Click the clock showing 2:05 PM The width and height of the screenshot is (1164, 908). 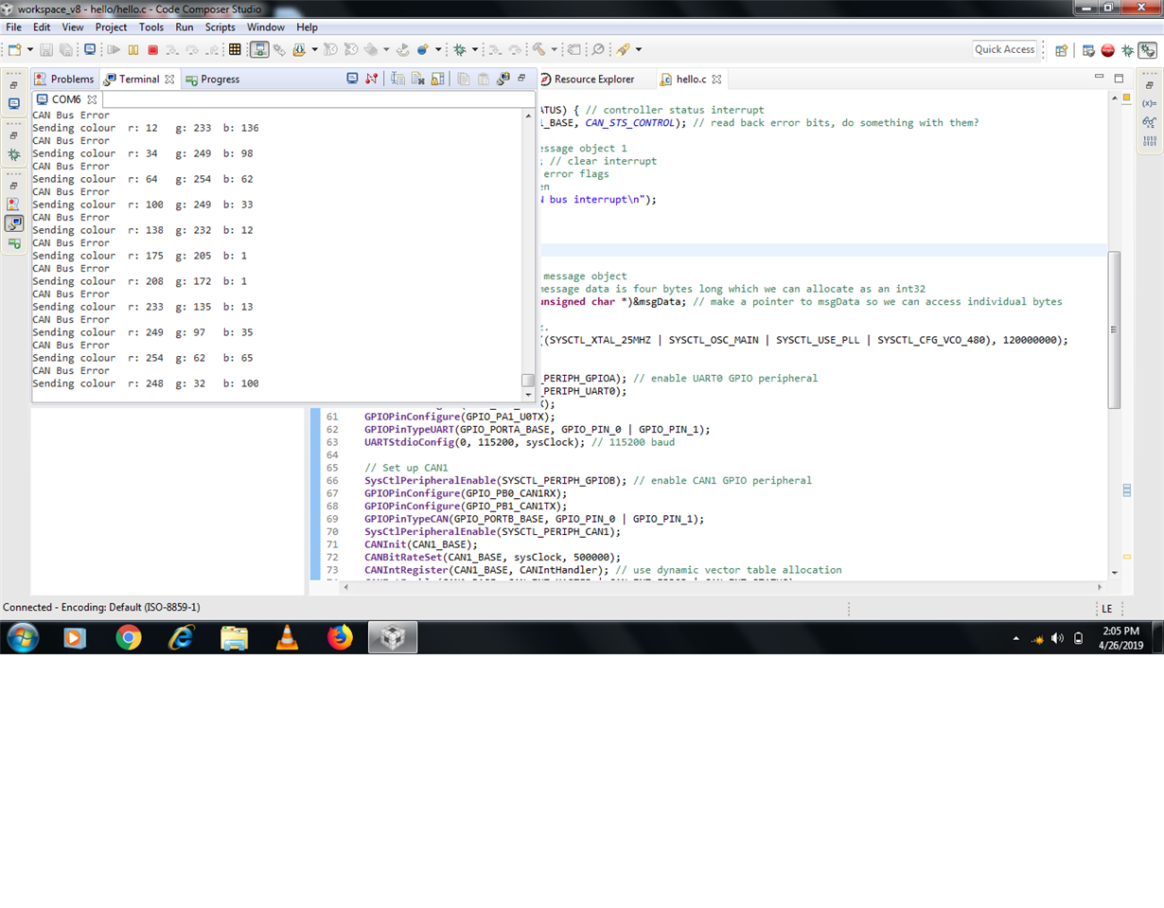point(1120,632)
